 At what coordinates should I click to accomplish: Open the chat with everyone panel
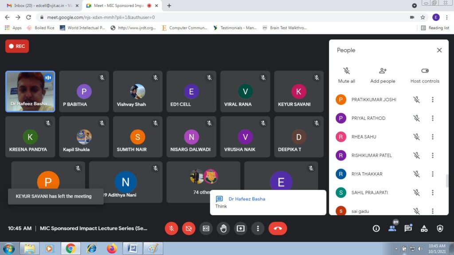pyautogui.click(x=408, y=228)
